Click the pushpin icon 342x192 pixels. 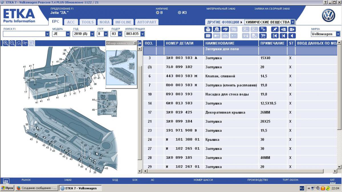tap(275, 29)
